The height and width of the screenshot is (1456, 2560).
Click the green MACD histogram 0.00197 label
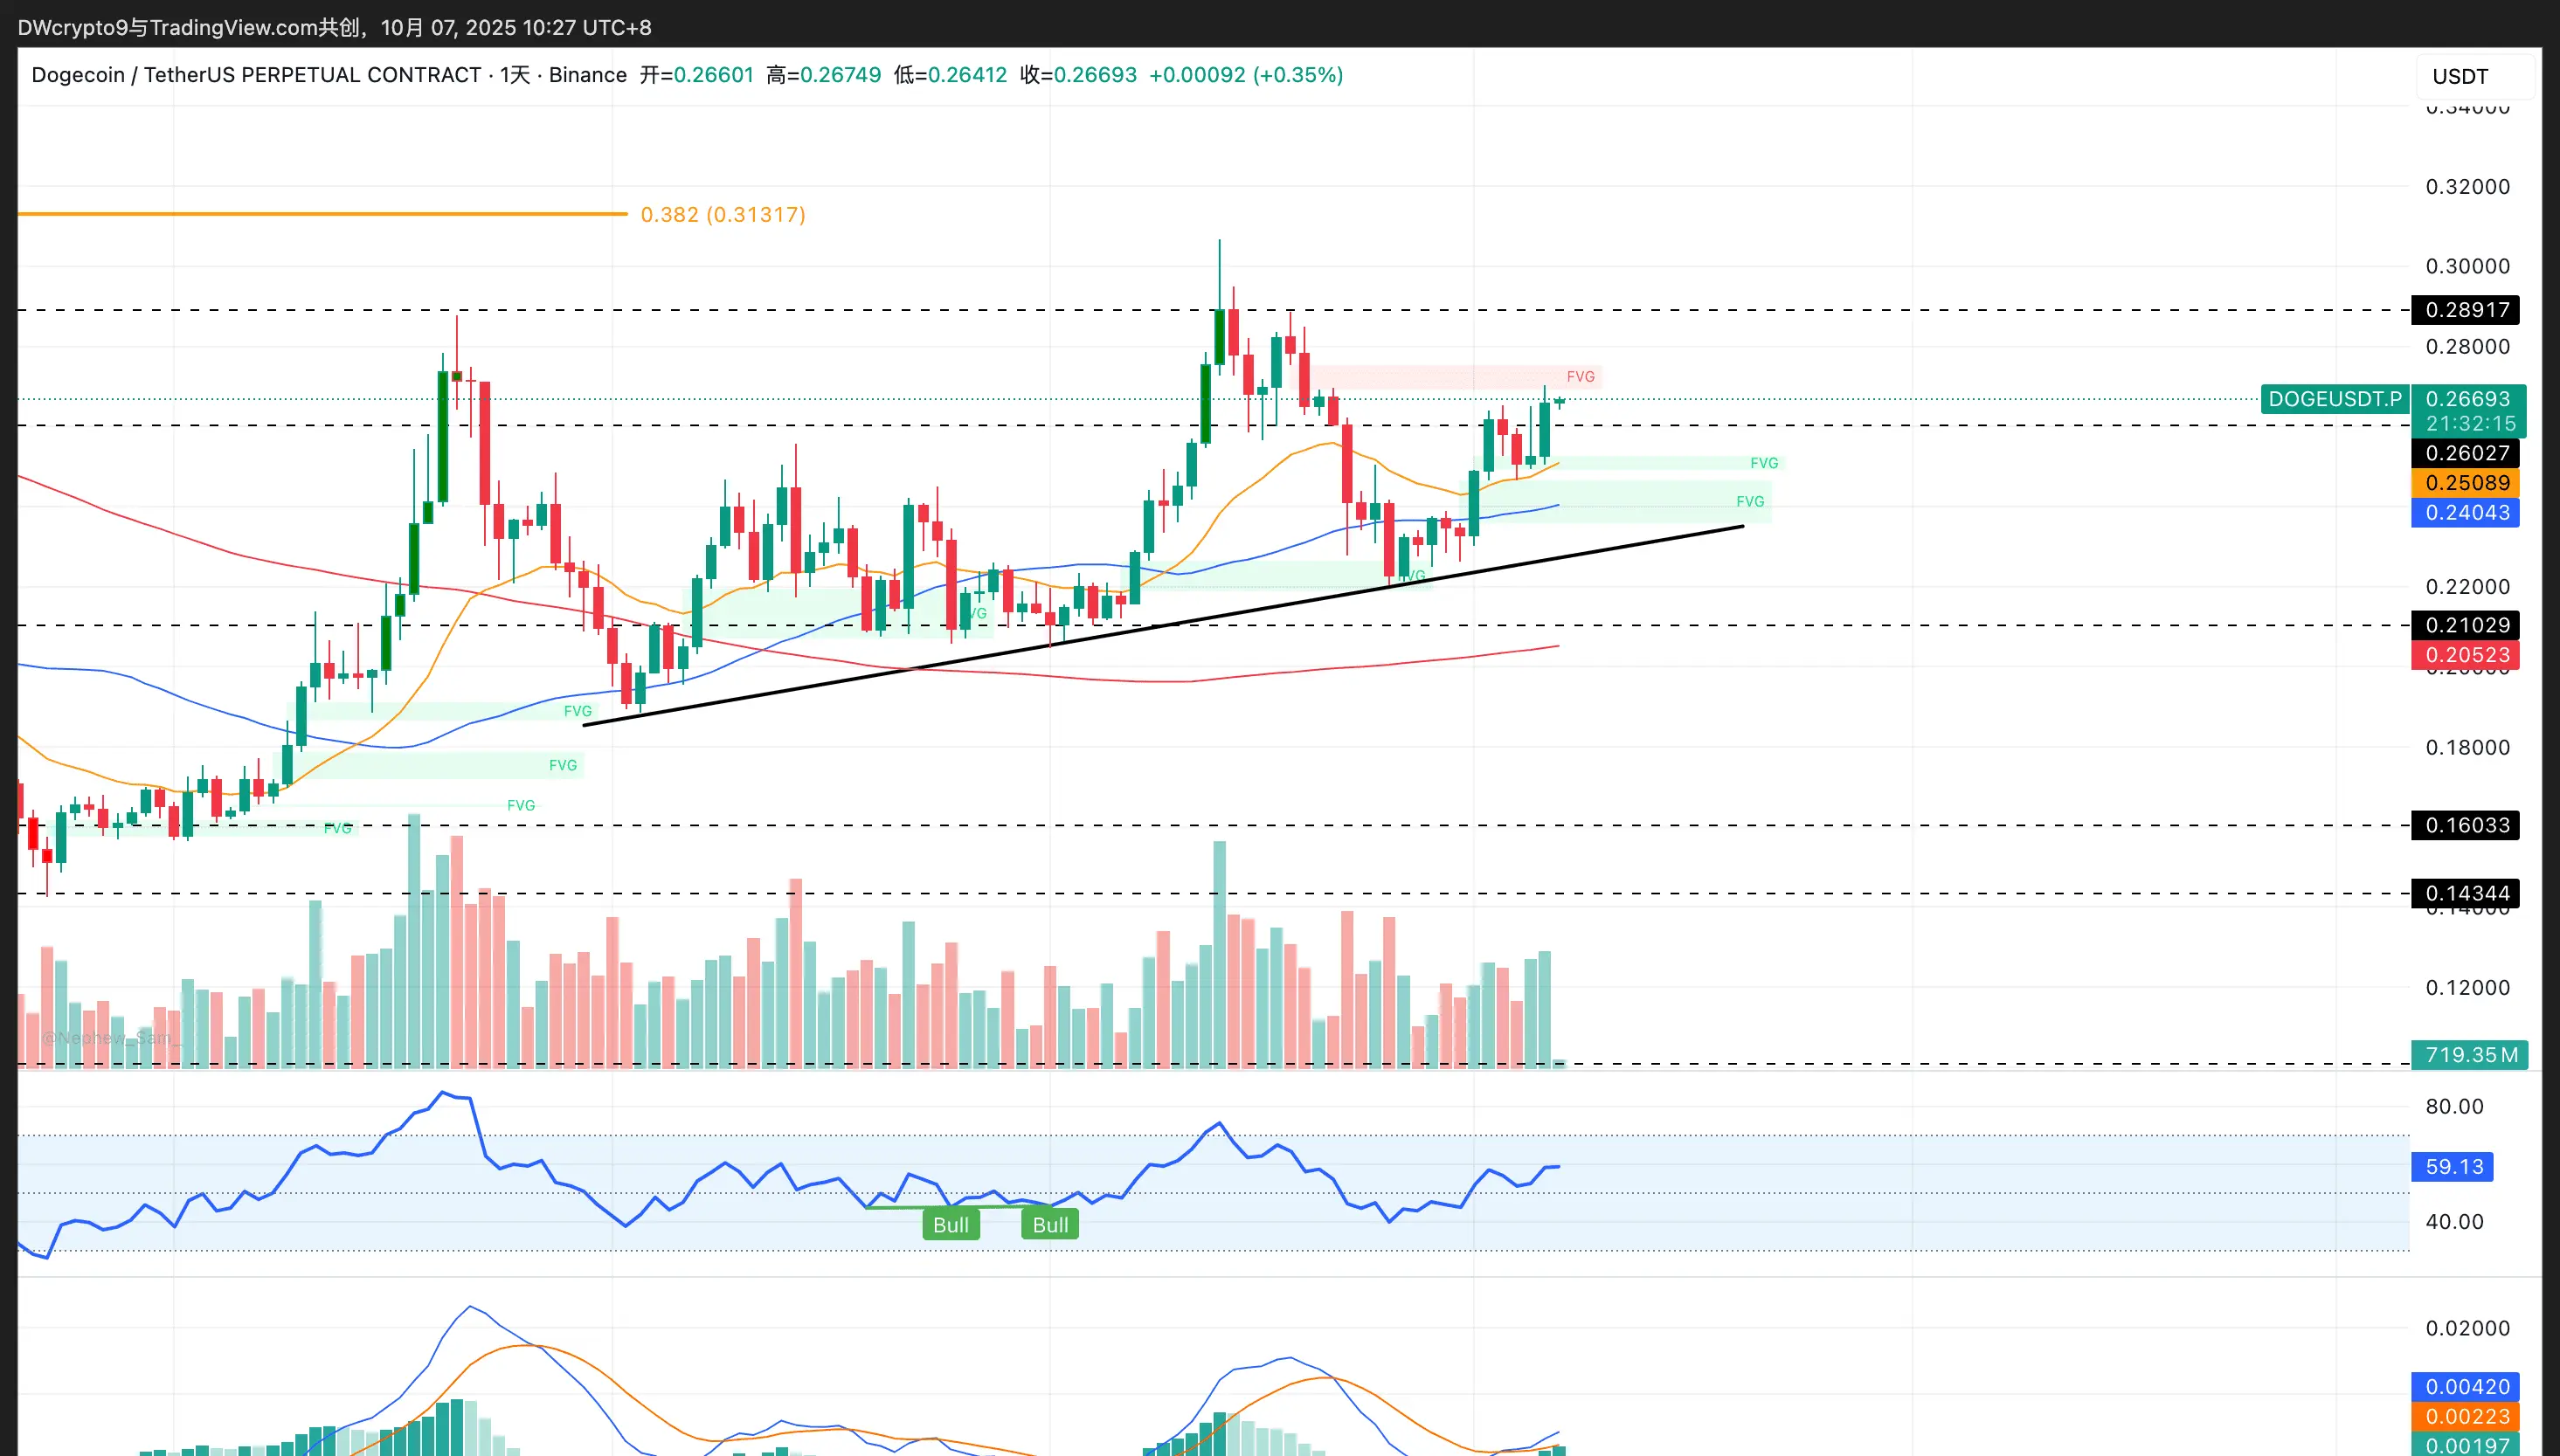(x=2466, y=1445)
